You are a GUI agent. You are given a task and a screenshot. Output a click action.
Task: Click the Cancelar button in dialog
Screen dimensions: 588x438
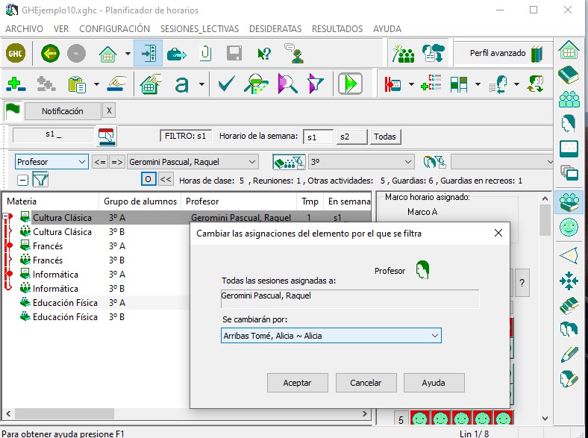point(365,383)
